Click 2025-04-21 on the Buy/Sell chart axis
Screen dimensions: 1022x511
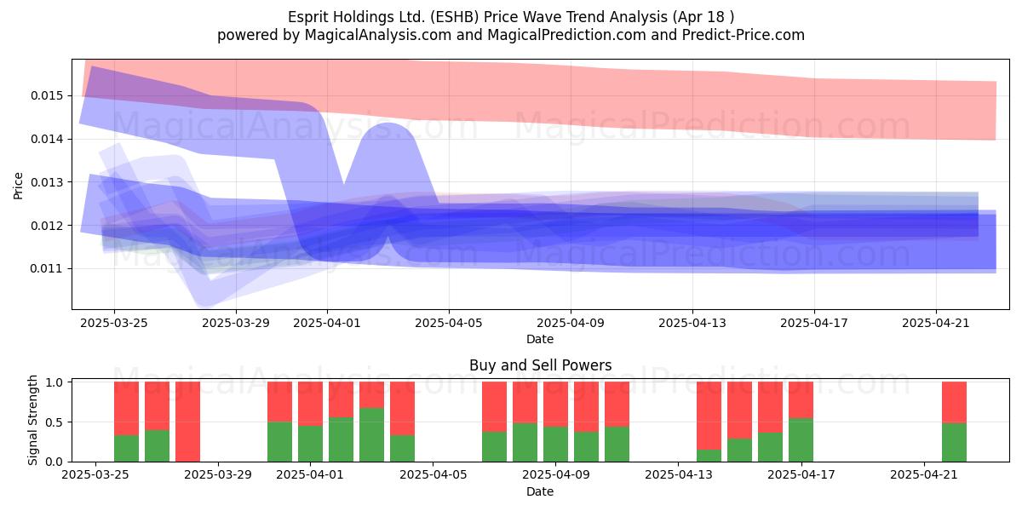(x=922, y=476)
